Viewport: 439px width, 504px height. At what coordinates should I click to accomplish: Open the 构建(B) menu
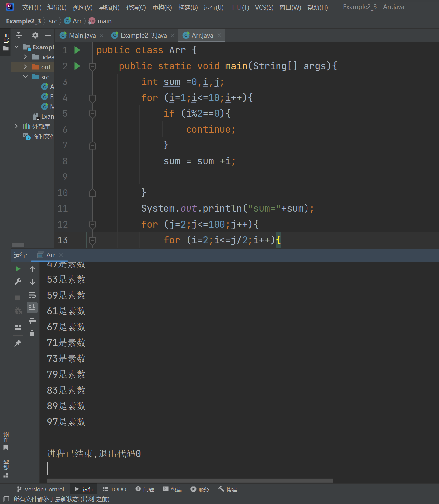188,7
